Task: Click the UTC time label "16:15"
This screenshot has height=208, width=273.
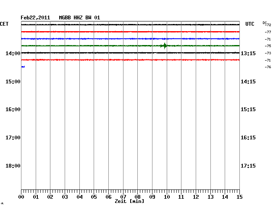Action: click(x=248, y=138)
